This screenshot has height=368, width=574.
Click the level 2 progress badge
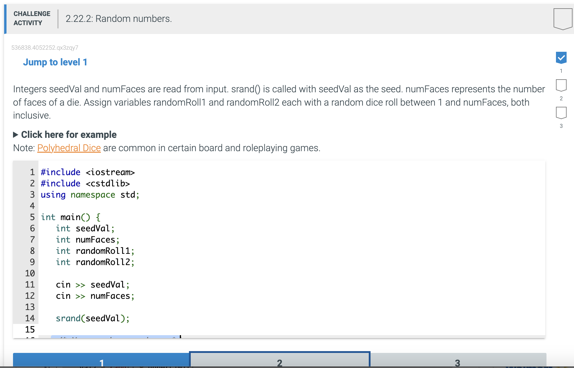click(561, 85)
